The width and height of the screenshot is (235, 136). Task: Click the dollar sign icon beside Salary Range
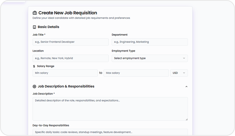(34, 66)
